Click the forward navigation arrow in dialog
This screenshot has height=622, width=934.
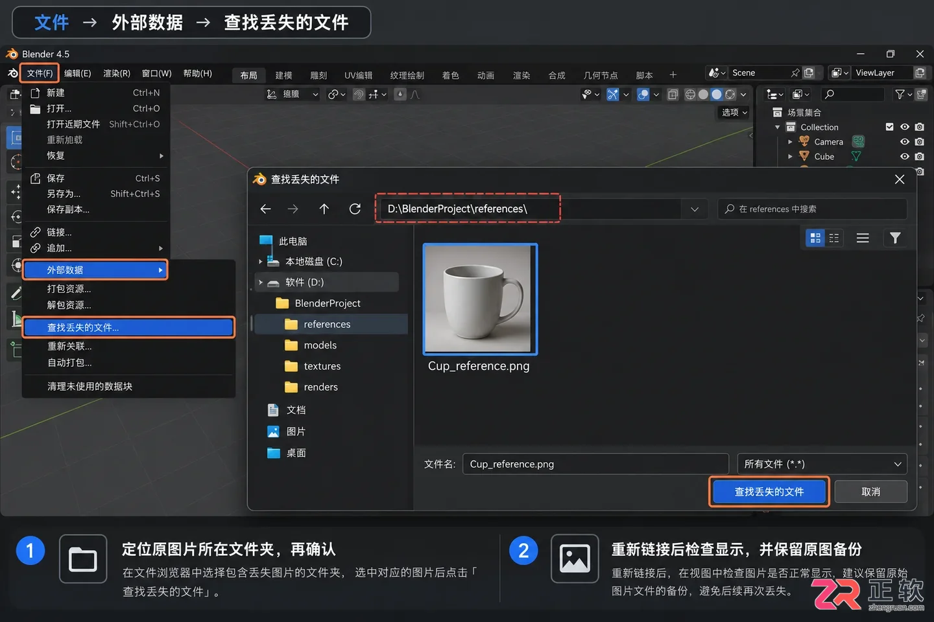click(293, 209)
